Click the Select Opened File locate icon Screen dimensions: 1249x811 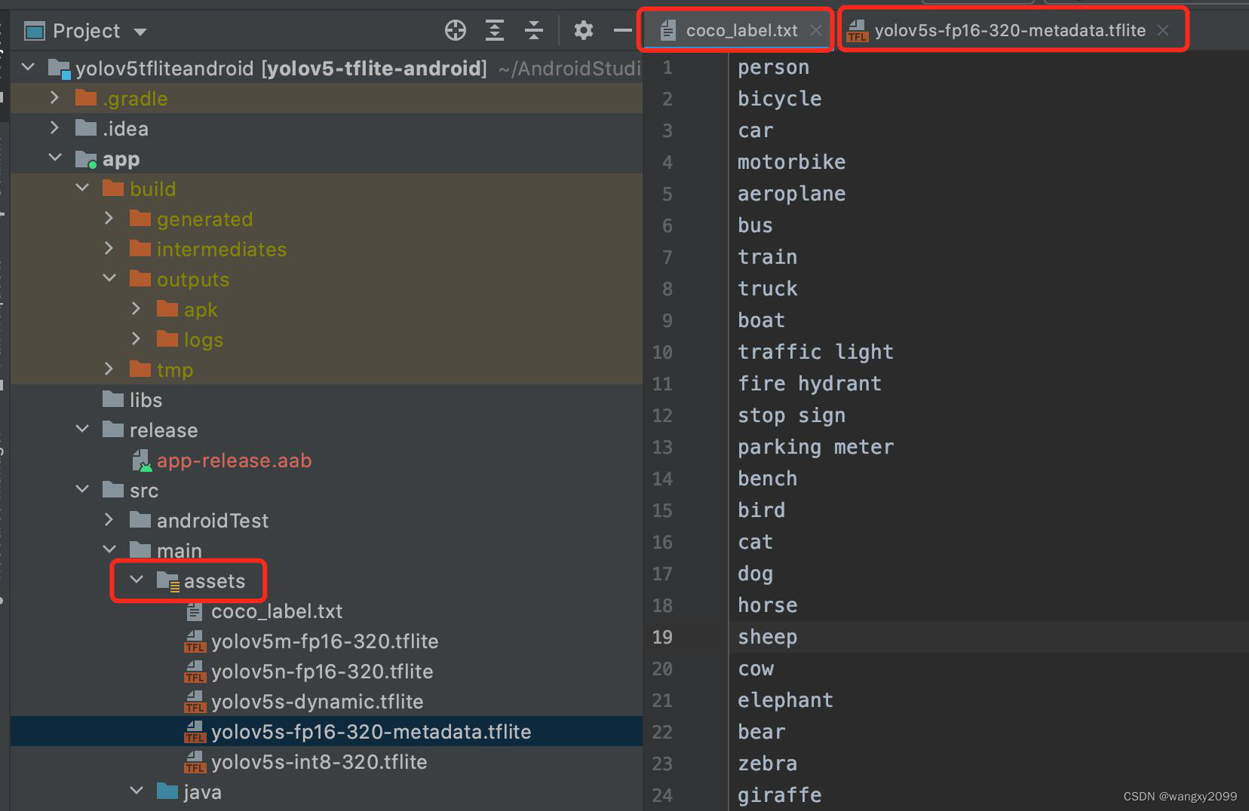[456, 30]
